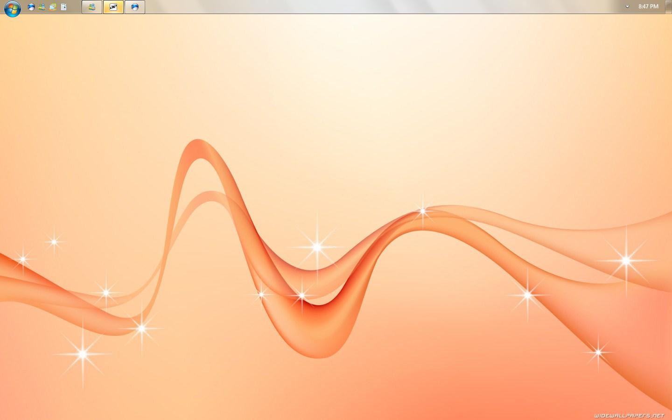The width and height of the screenshot is (672, 420).
Task: Open the document page Quick Launch icon
Action: point(64,7)
